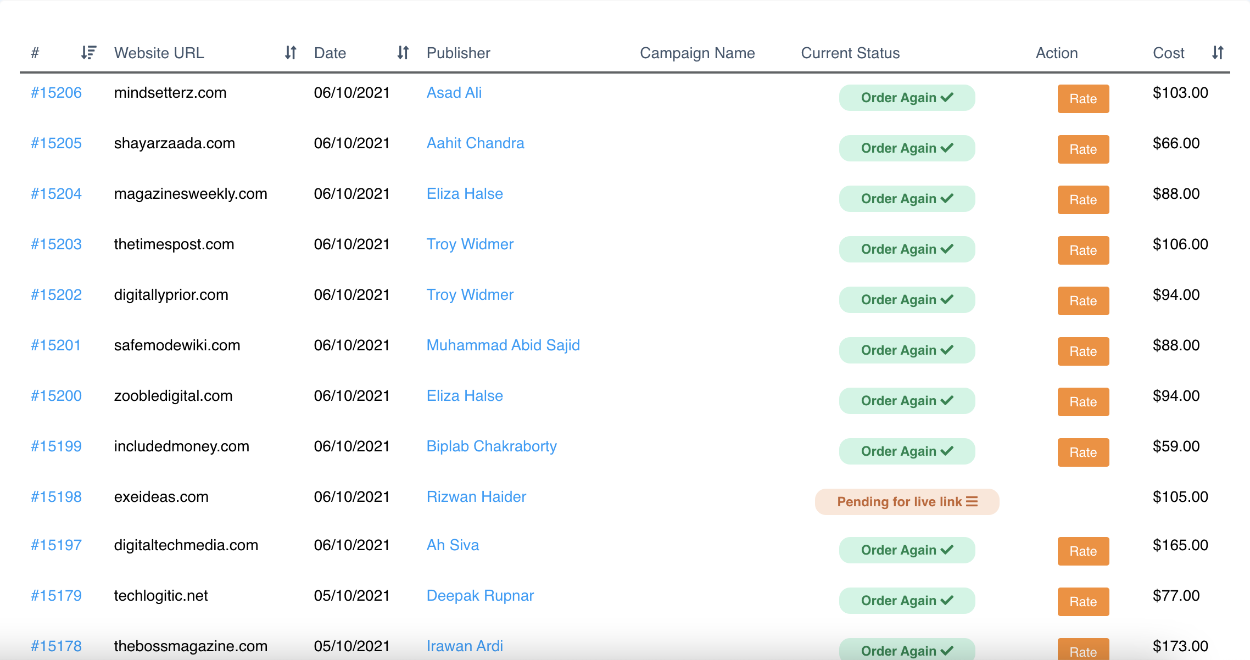Open order #15200 link
This screenshot has height=660, width=1250.
click(56, 395)
